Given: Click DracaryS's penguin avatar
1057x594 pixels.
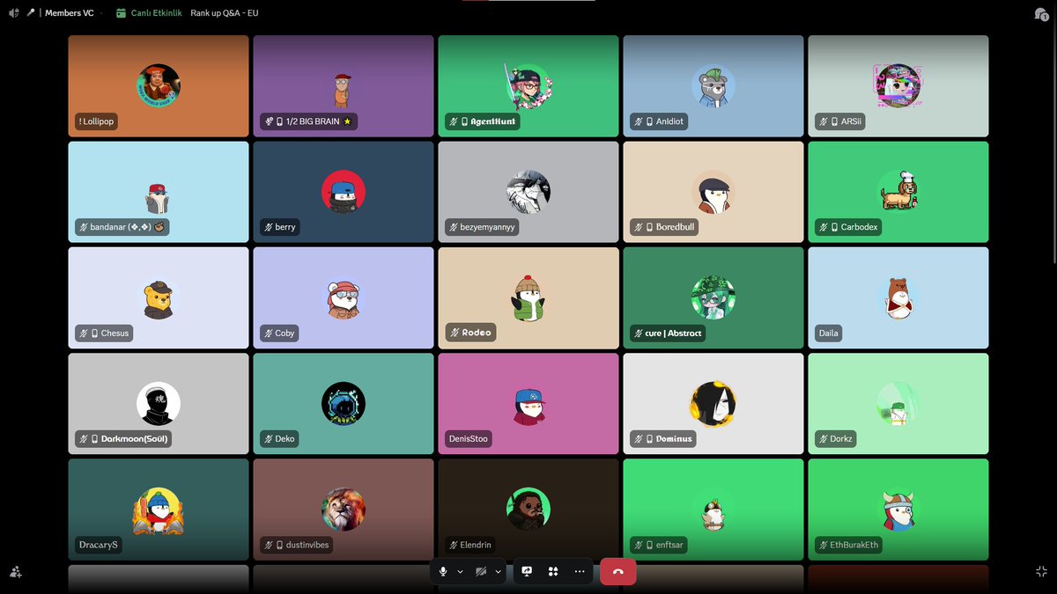Looking at the screenshot, I should pos(159,510).
